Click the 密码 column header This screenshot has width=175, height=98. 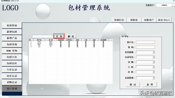click(x=51, y=40)
